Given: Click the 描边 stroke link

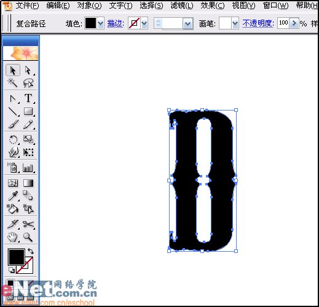Looking at the screenshot, I should 116,24.
